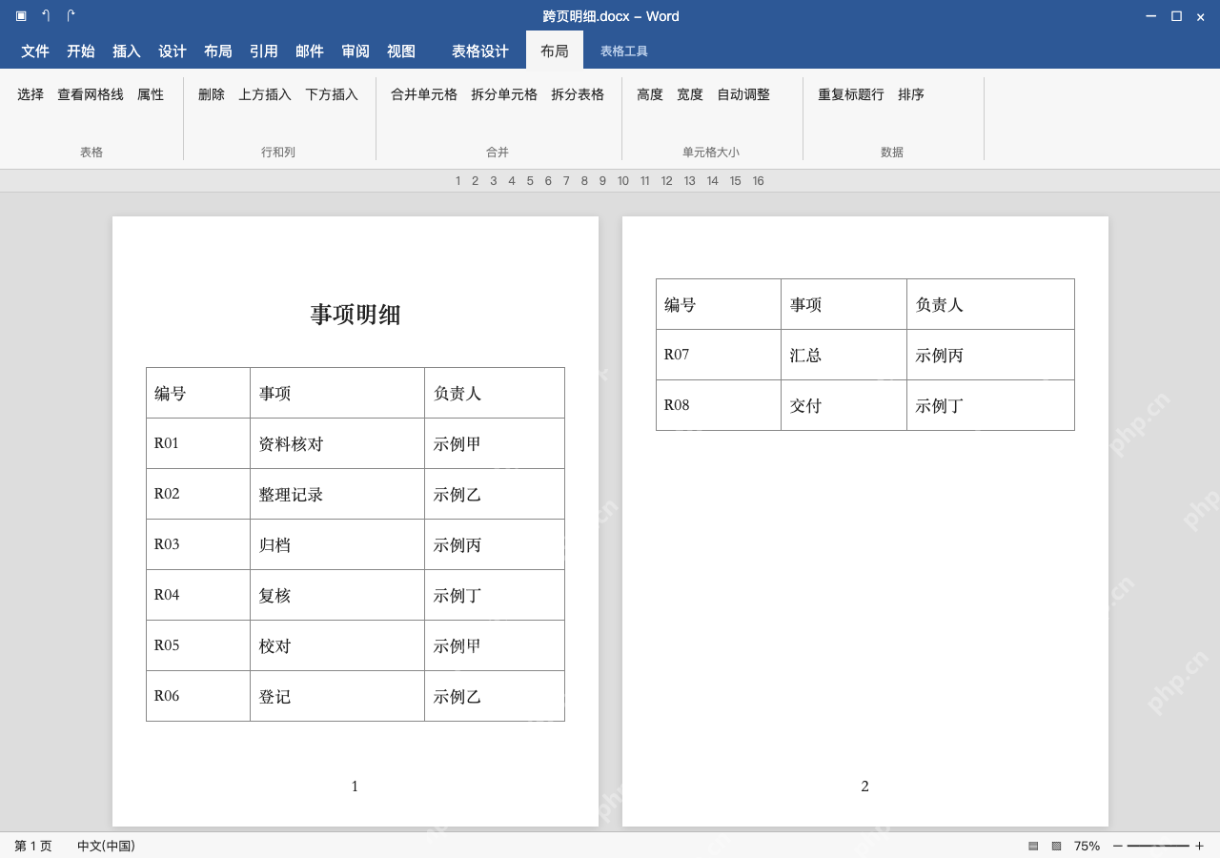Click the zoom in plus icon
Viewport: 1220px width, 858px height.
pos(1199,846)
